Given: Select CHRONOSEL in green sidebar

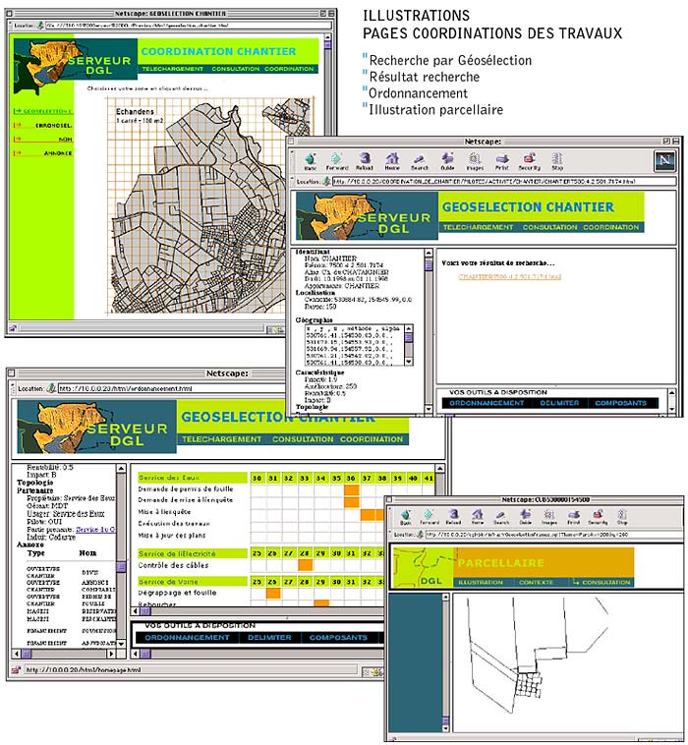Looking at the screenshot, I should pos(43,126).
